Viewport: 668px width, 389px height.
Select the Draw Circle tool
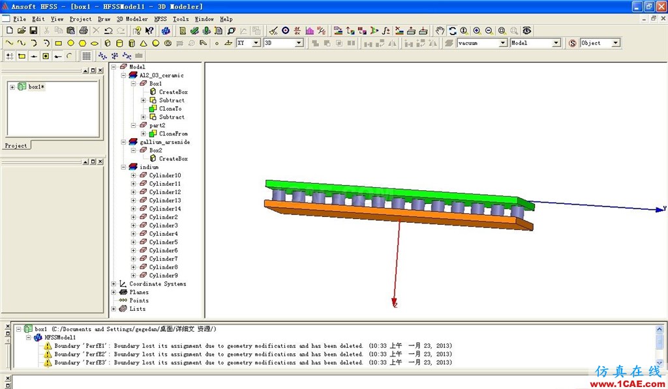pyautogui.click(x=70, y=43)
